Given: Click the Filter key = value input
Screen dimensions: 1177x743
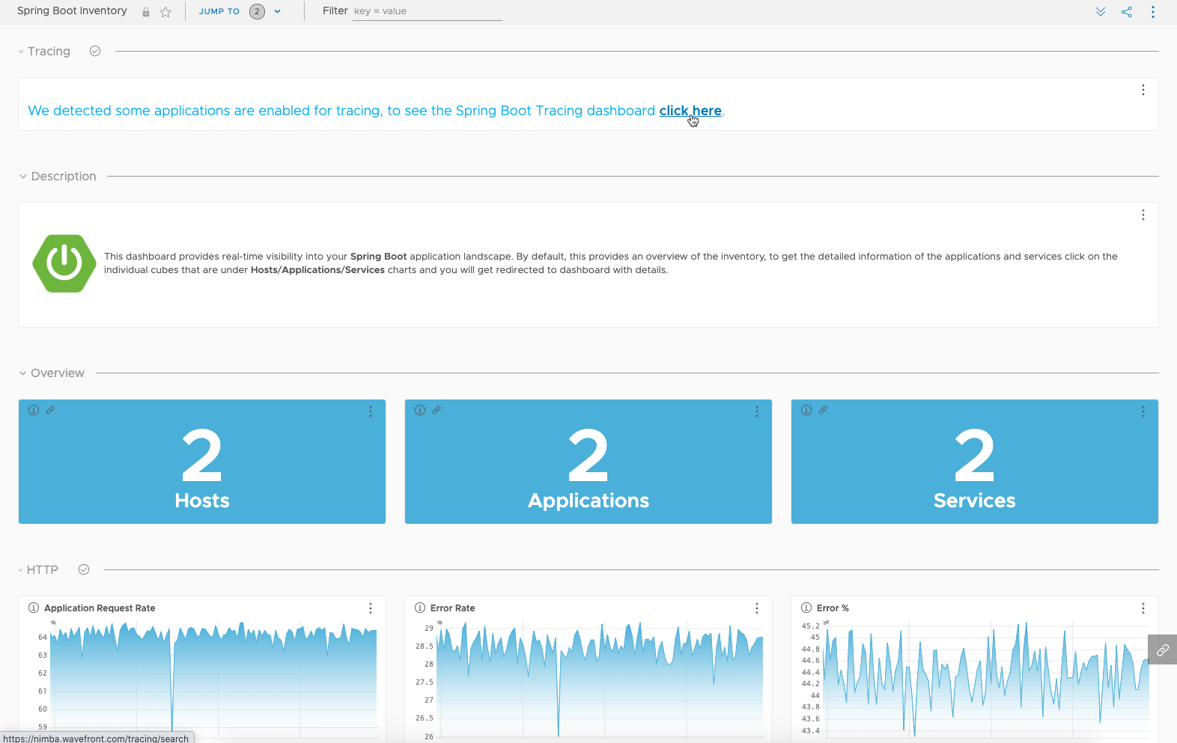Looking at the screenshot, I should 427,11.
